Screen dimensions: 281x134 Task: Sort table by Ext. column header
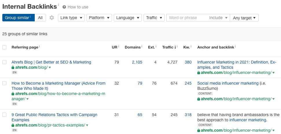click(x=151, y=47)
